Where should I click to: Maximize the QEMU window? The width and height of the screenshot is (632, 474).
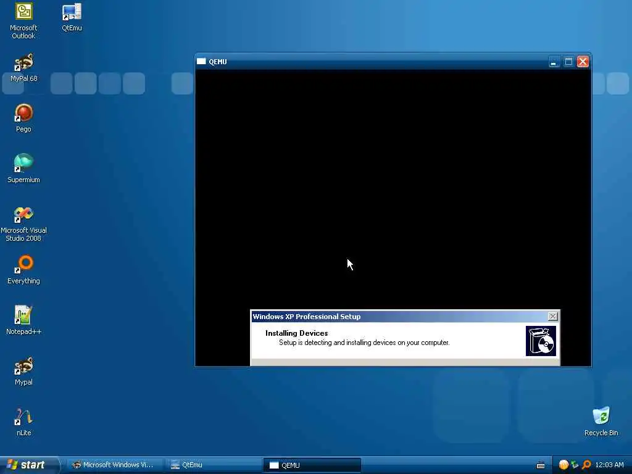pyautogui.click(x=568, y=62)
